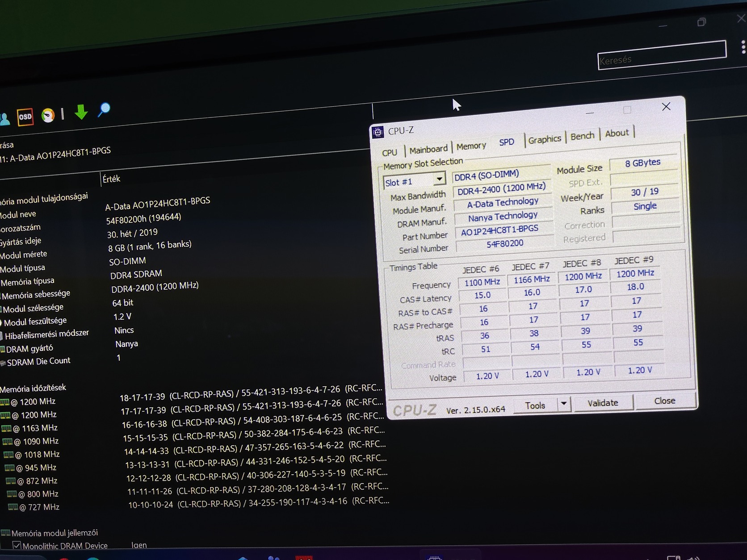Click the Nanya Technology DRAM Manuf. value
The height and width of the screenshot is (560, 747).
tap(503, 216)
